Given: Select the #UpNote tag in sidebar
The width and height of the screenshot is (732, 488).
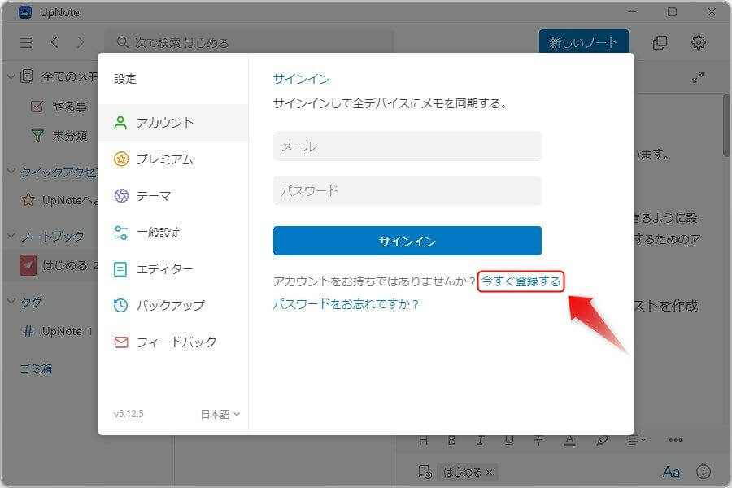Looking at the screenshot, I should [x=57, y=331].
